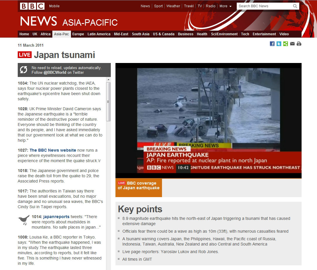Screen dimensions: 317x270
Task: Print the page using printer icon
Action: point(299,44)
